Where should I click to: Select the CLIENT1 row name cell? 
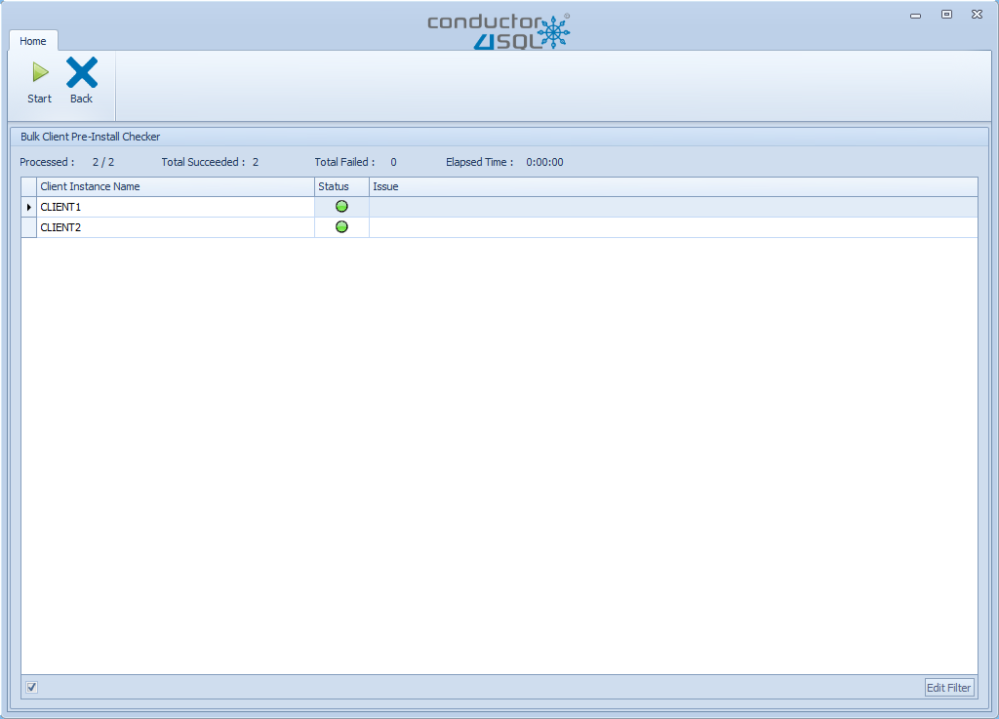click(x=176, y=207)
